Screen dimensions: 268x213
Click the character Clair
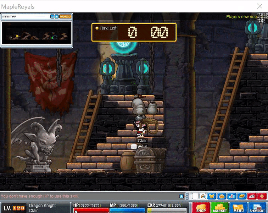pyautogui.click(x=141, y=127)
